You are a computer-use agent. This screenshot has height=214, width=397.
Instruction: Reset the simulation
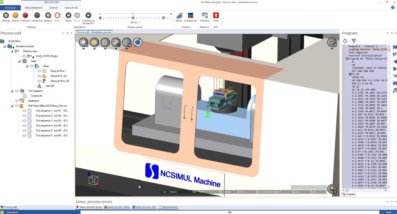[68, 15]
